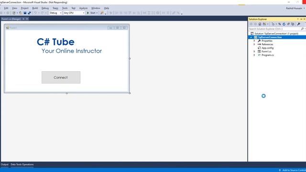Click the Refresh icon in Solution Explorer
This screenshot has height=172, width=306.
pyautogui.click(x=284, y=24)
